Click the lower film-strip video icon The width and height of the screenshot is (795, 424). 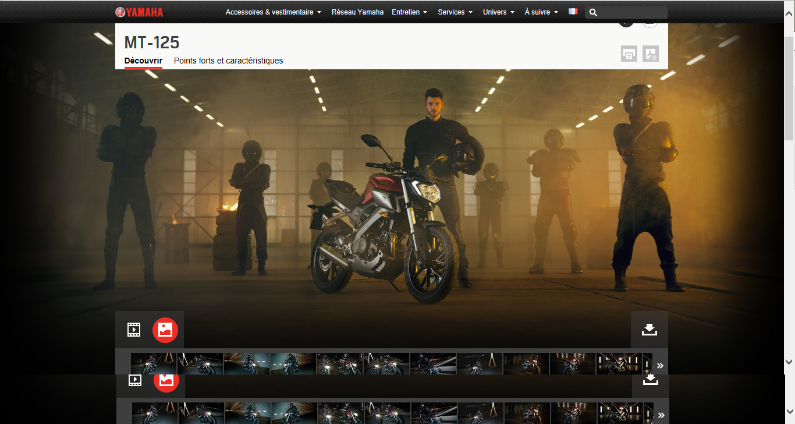point(135,380)
